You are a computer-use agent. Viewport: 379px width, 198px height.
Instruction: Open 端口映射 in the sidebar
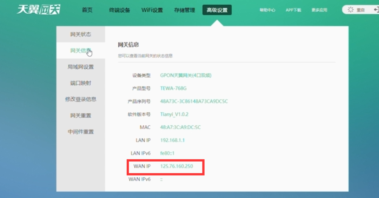click(x=81, y=83)
